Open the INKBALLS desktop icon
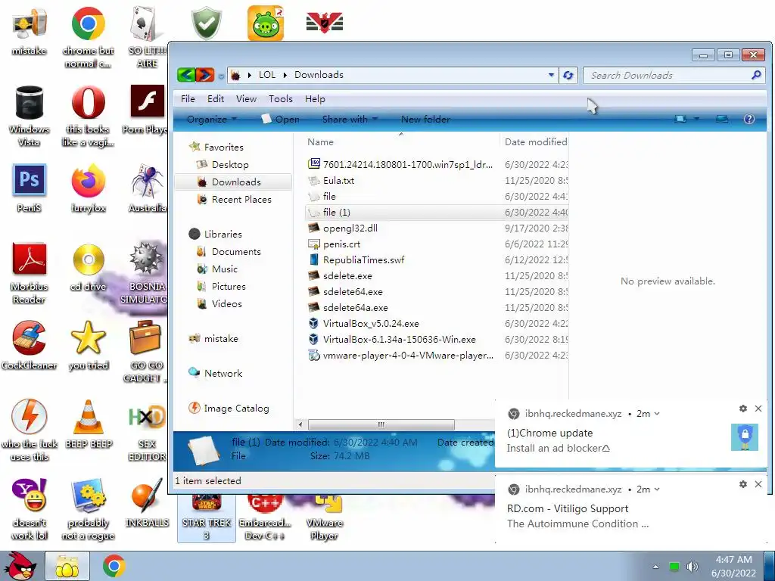The height and width of the screenshot is (581, 775). coord(147,502)
